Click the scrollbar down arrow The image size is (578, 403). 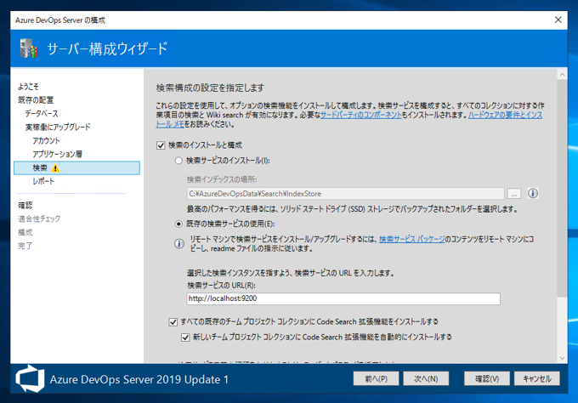tap(562, 358)
